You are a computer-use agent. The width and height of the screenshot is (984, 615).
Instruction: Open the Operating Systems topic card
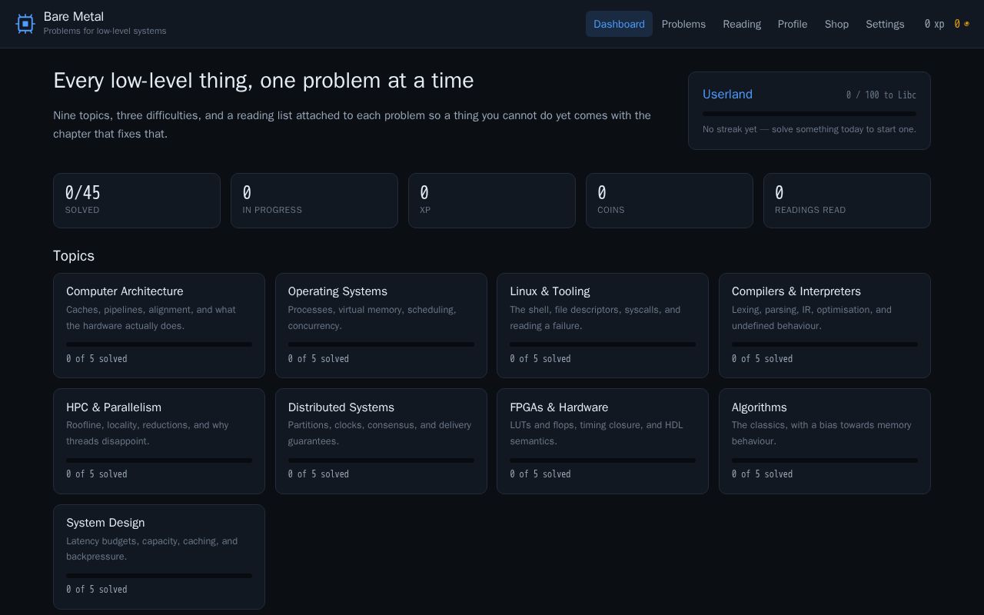point(381,325)
